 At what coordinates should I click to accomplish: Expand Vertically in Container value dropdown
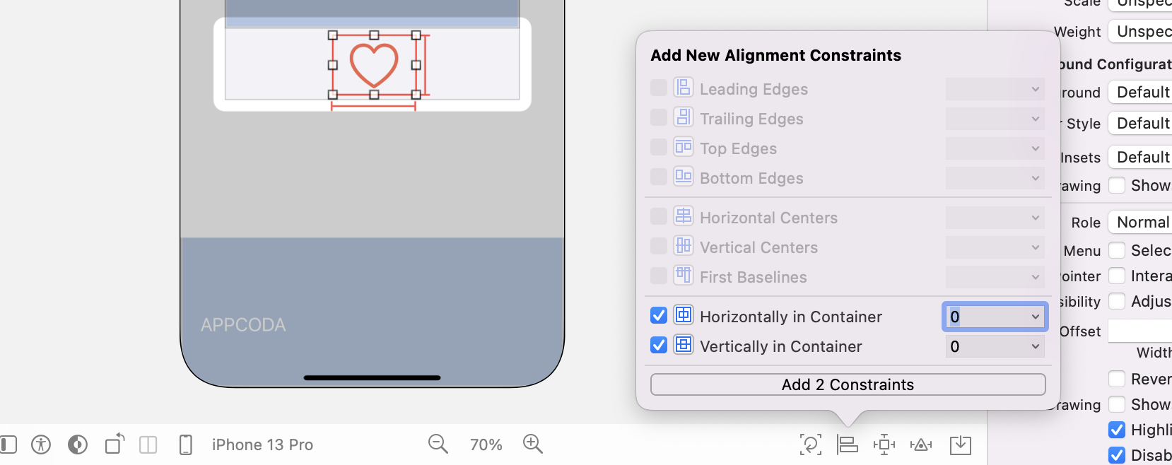(1035, 346)
